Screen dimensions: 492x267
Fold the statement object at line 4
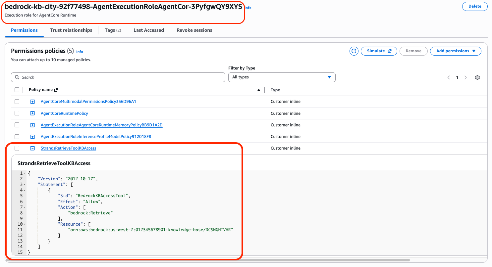pyautogui.click(x=25, y=190)
